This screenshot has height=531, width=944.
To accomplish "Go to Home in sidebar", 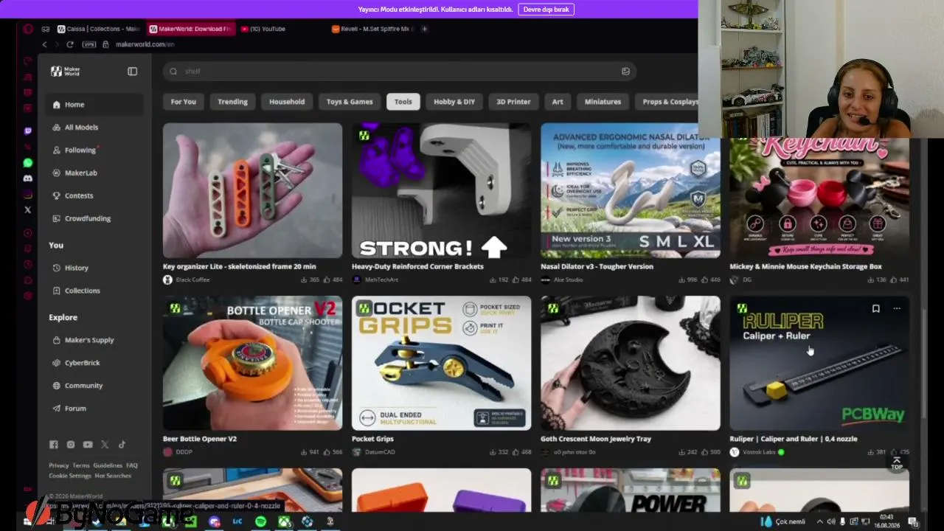I will [x=94, y=105].
